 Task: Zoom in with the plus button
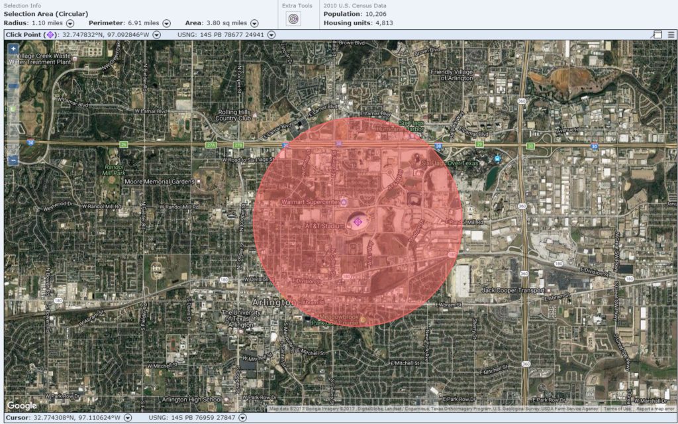(x=13, y=49)
